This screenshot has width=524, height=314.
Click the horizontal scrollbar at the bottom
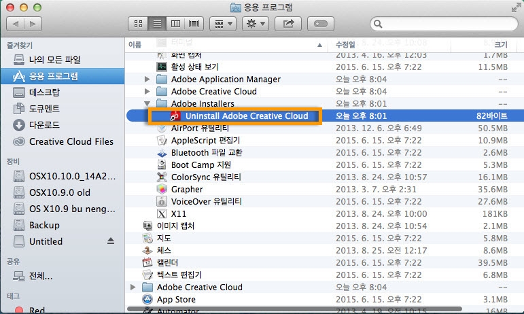294,309
